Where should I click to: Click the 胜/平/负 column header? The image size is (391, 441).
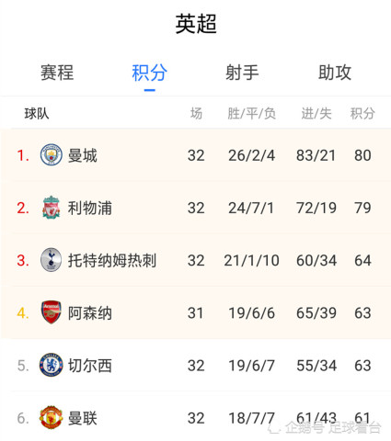251,114
